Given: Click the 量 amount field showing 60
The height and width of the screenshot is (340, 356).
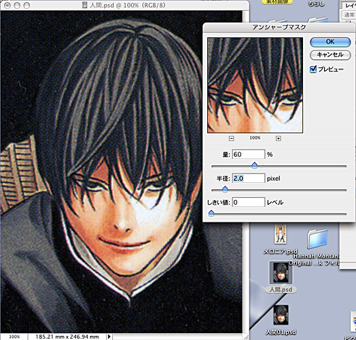Looking at the screenshot, I should pyautogui.click(x=249, y=154).
